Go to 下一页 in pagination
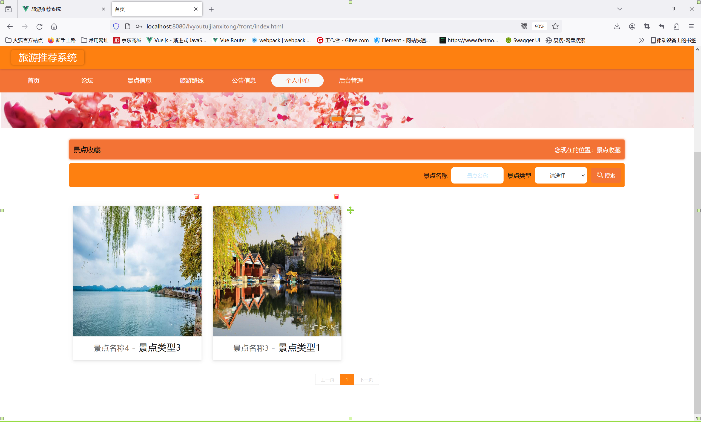The height and width of the screenshot is (422, 701). coord(366,379)
